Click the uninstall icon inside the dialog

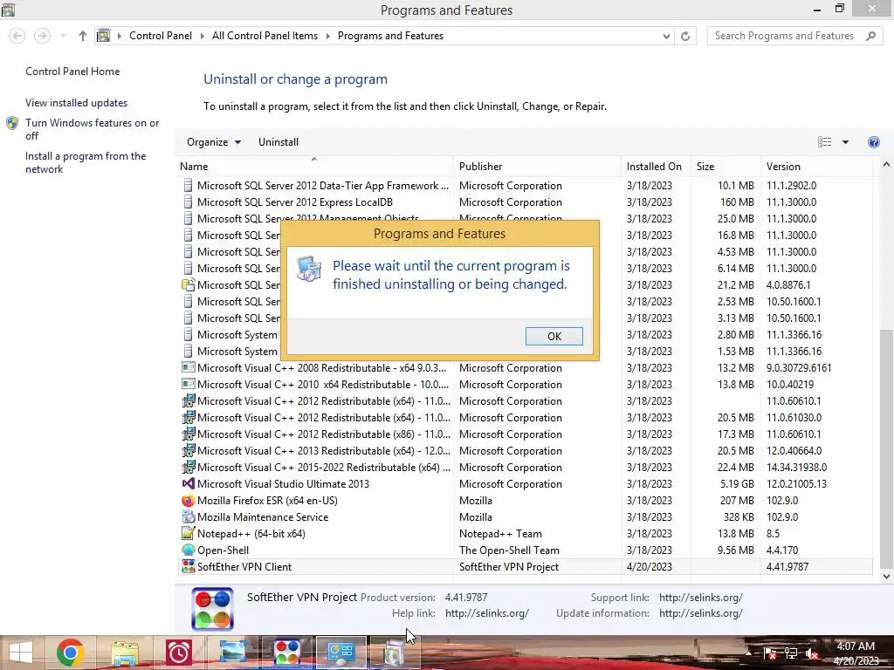click(x=309, y=269)
